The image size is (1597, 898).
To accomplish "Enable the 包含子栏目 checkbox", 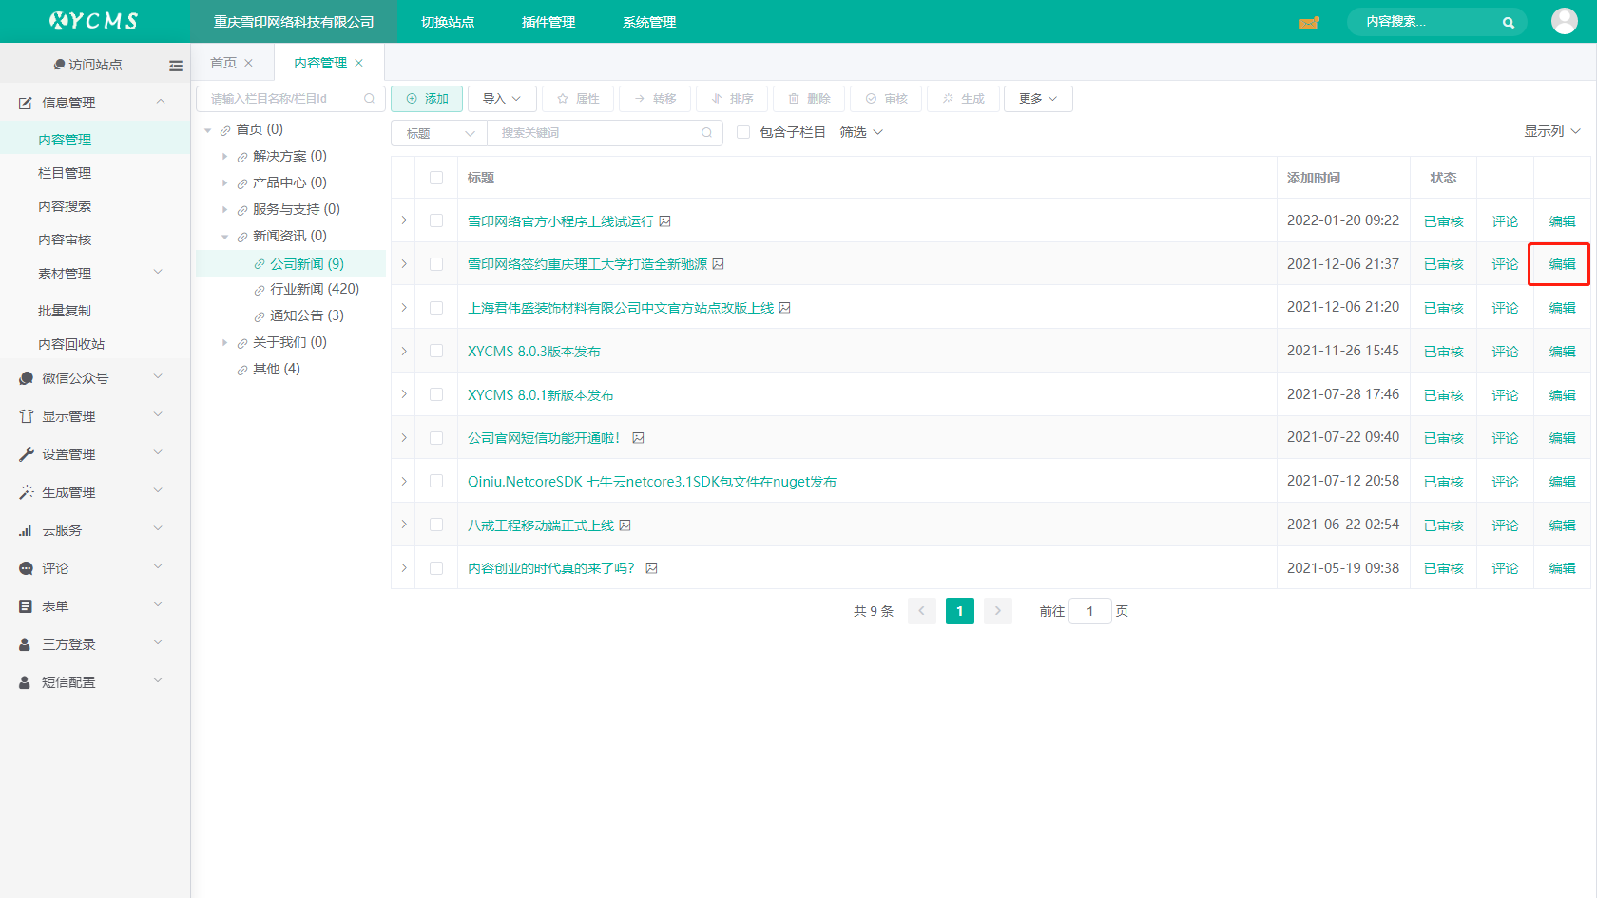I will 743,132.
